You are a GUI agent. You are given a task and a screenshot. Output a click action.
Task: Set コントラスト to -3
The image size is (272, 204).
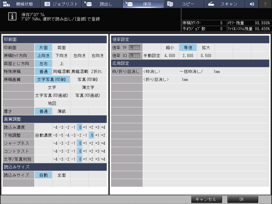(x=62, y=151)
